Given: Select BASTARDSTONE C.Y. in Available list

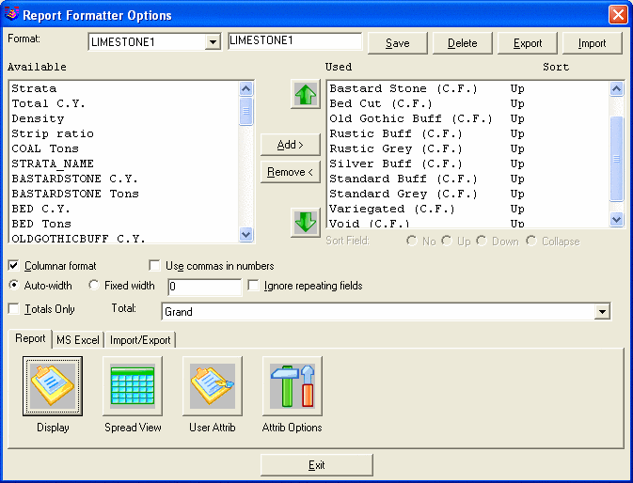Looking at the screenshot, I should (123, 179).
